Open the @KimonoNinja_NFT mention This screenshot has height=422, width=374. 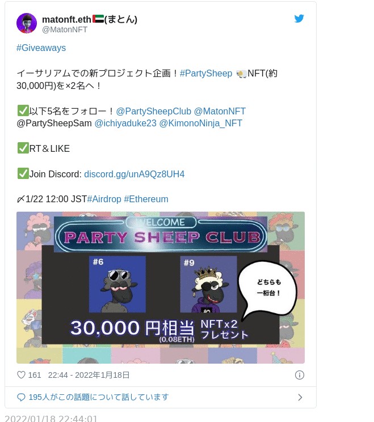pos(200,123)
